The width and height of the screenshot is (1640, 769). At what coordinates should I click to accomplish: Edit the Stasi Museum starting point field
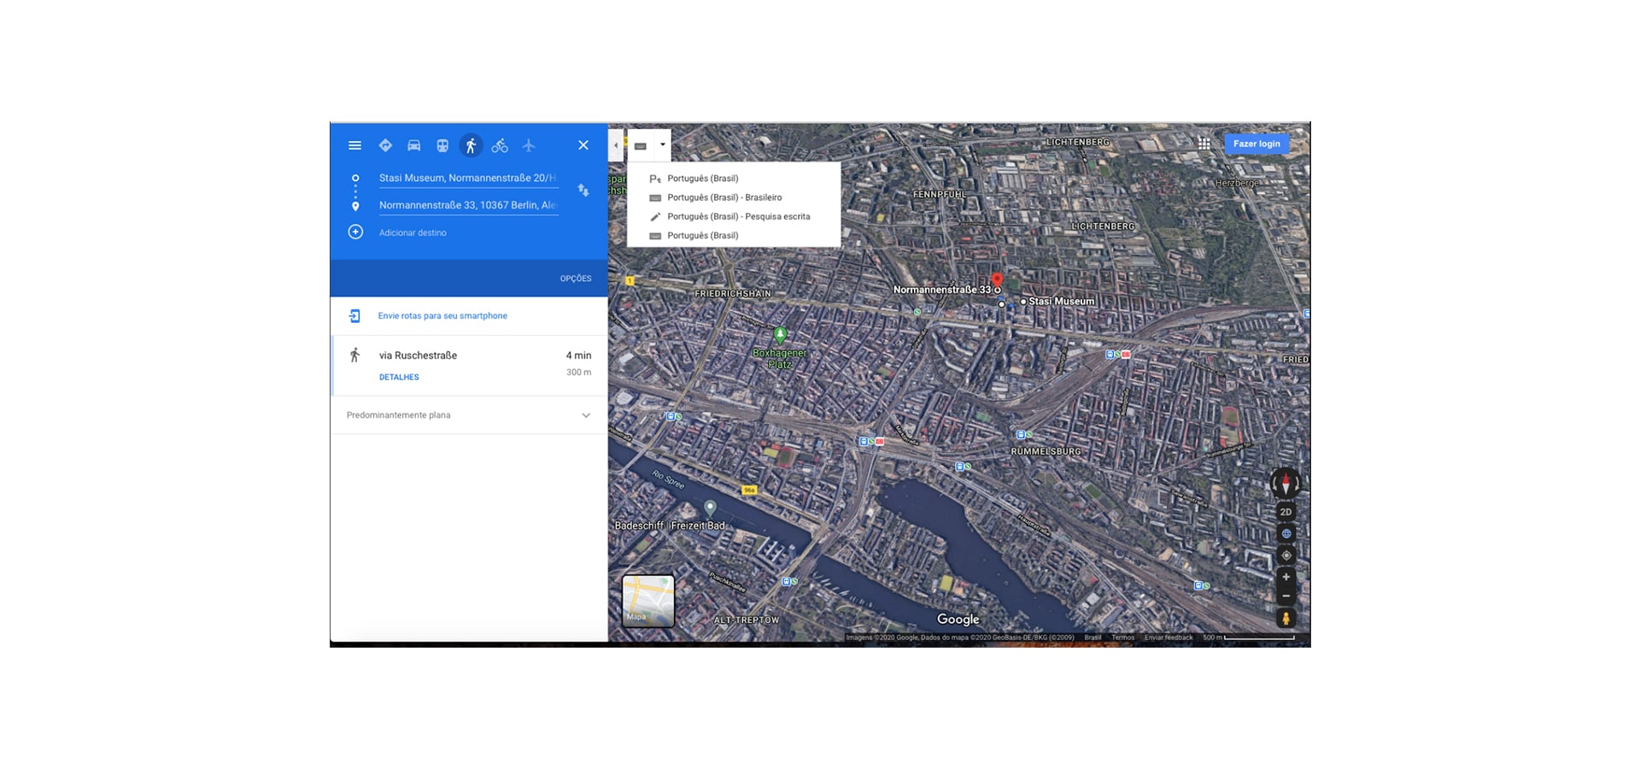(x=468, y=178)
